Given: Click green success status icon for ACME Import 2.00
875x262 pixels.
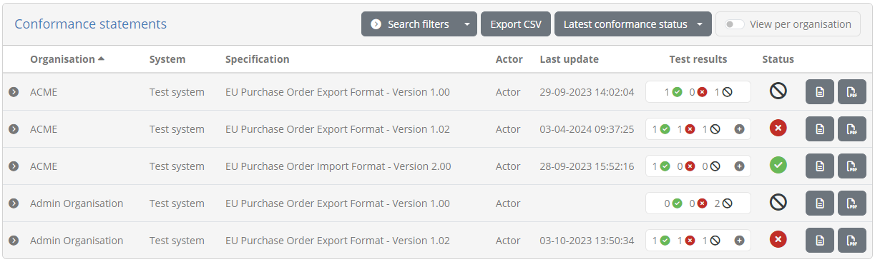Looking at the screenshot, I should click(x=778, y=166).
